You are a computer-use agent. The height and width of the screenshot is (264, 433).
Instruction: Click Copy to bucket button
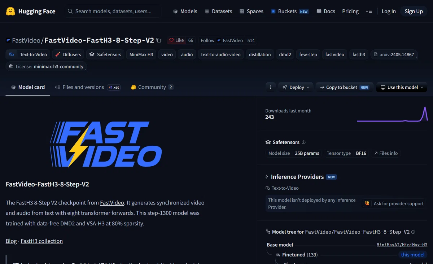tap(345, 87)
